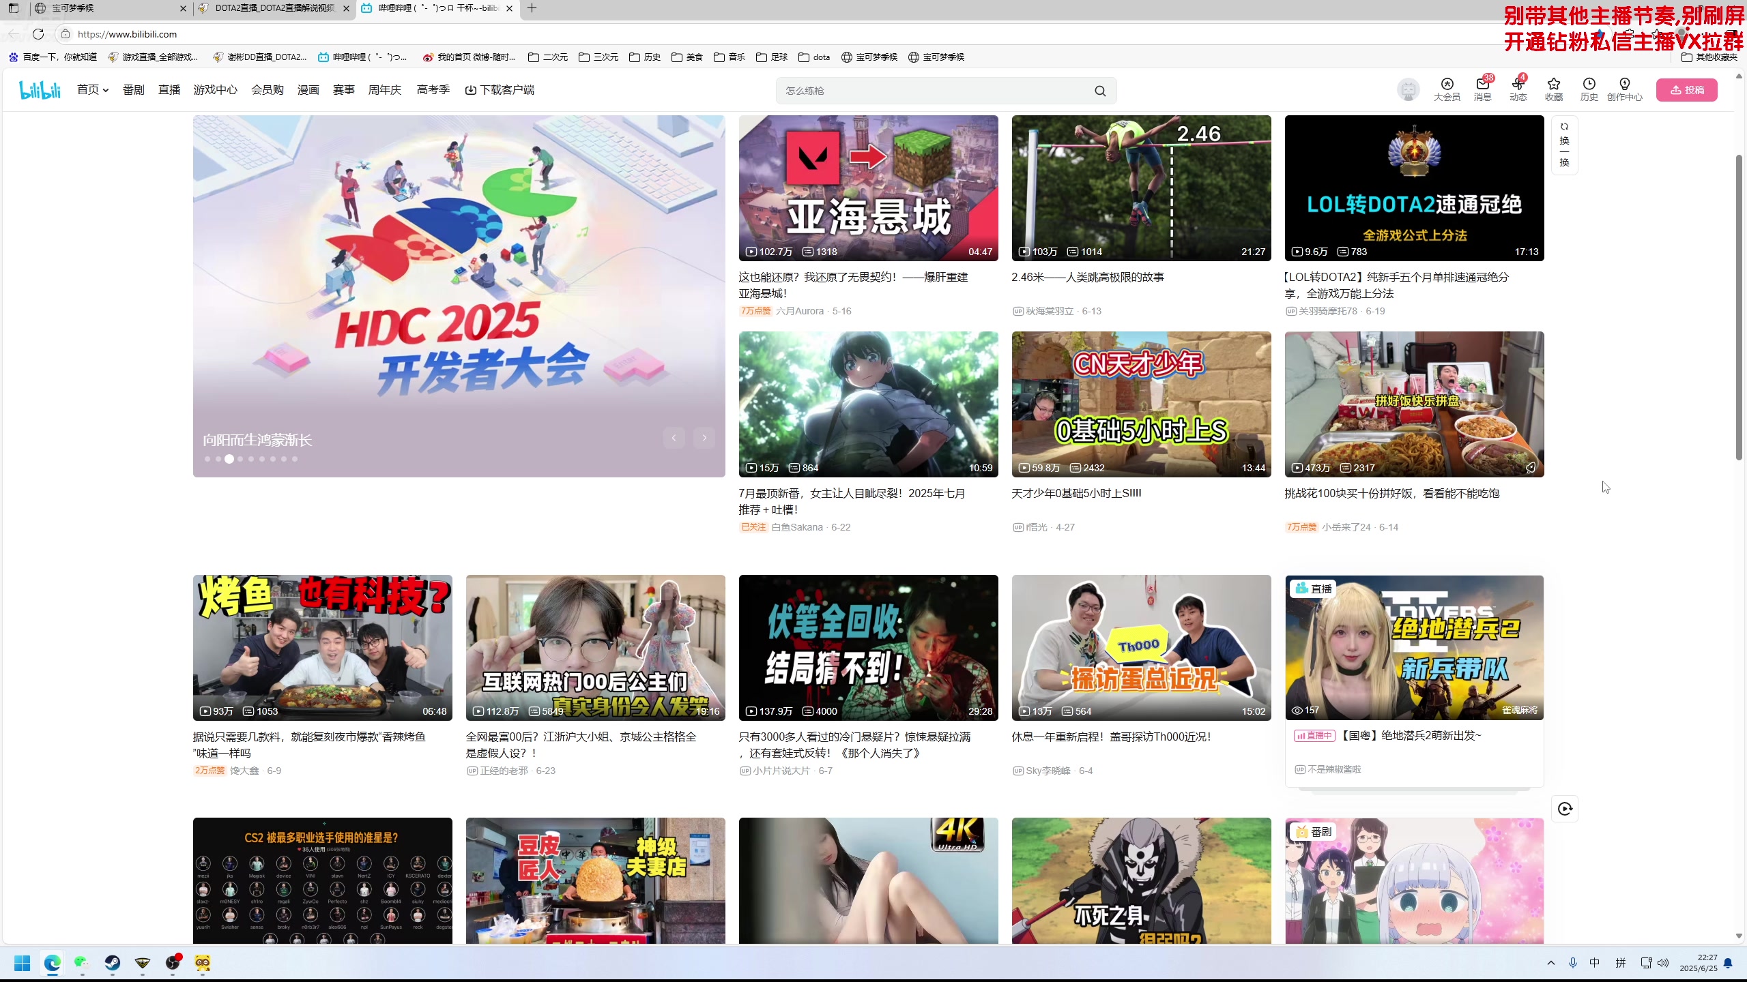The height and width of the screenshot is (982, 1747).
Task: Open the dota bookmarks folder
Action: [x=814, y=57]
